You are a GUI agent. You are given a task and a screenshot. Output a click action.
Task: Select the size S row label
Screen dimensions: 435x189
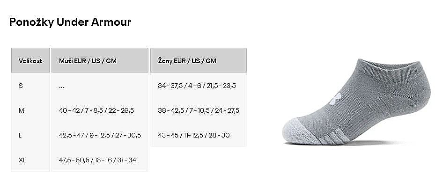point(21,86)
